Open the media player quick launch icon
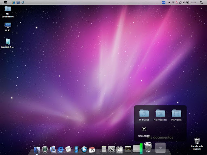The height and width of the screenshot is (155, 207). 23,2
